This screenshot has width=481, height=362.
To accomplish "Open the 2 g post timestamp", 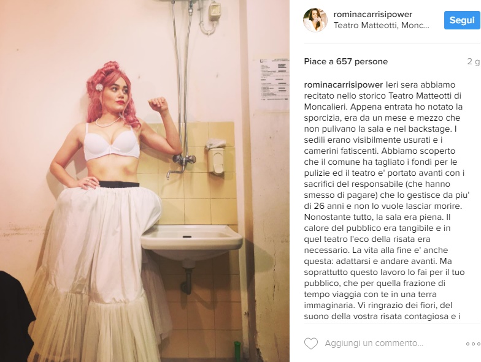I will [x=474, y=61].
